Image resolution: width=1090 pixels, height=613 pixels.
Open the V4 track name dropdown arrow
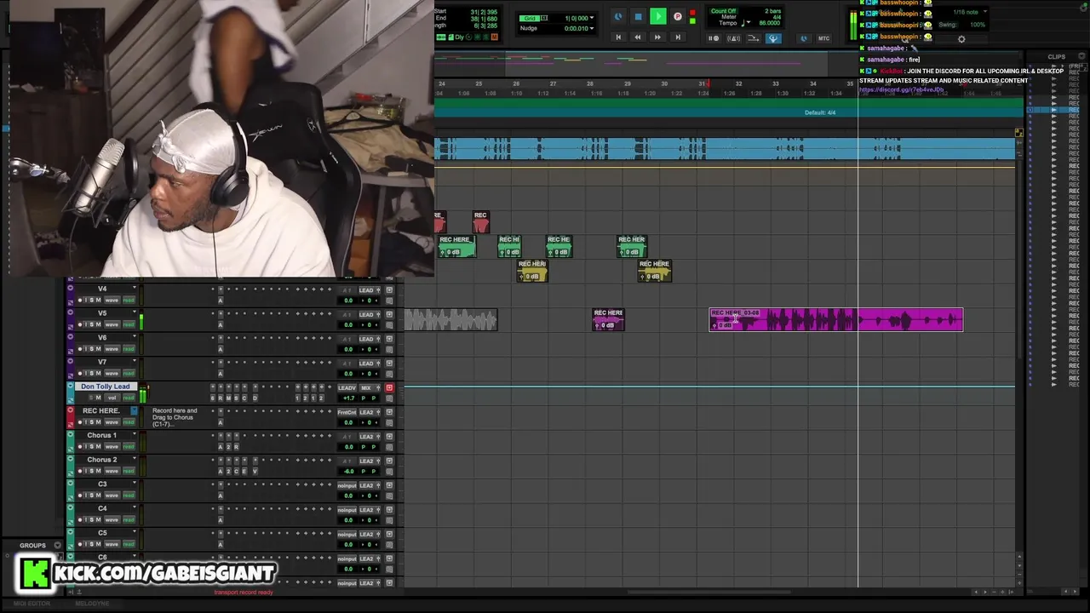(134, 289)
